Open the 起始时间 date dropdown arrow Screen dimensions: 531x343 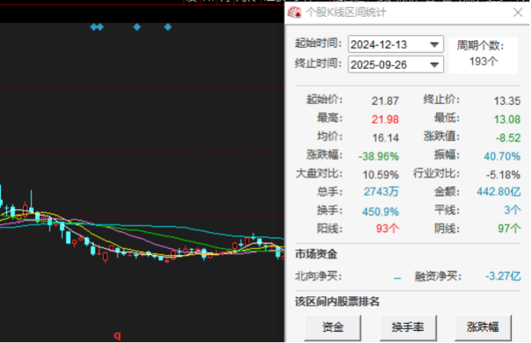click(435, 44)
